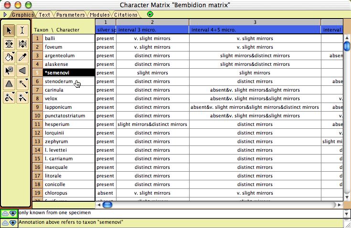This screenshot has width=351, height=228.
Task: Select the horizontal striped triangle tool
Action: tap(9, 84)
